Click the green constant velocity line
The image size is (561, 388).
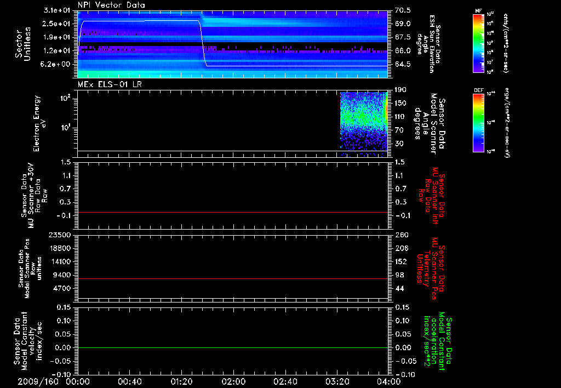point(233,348)
